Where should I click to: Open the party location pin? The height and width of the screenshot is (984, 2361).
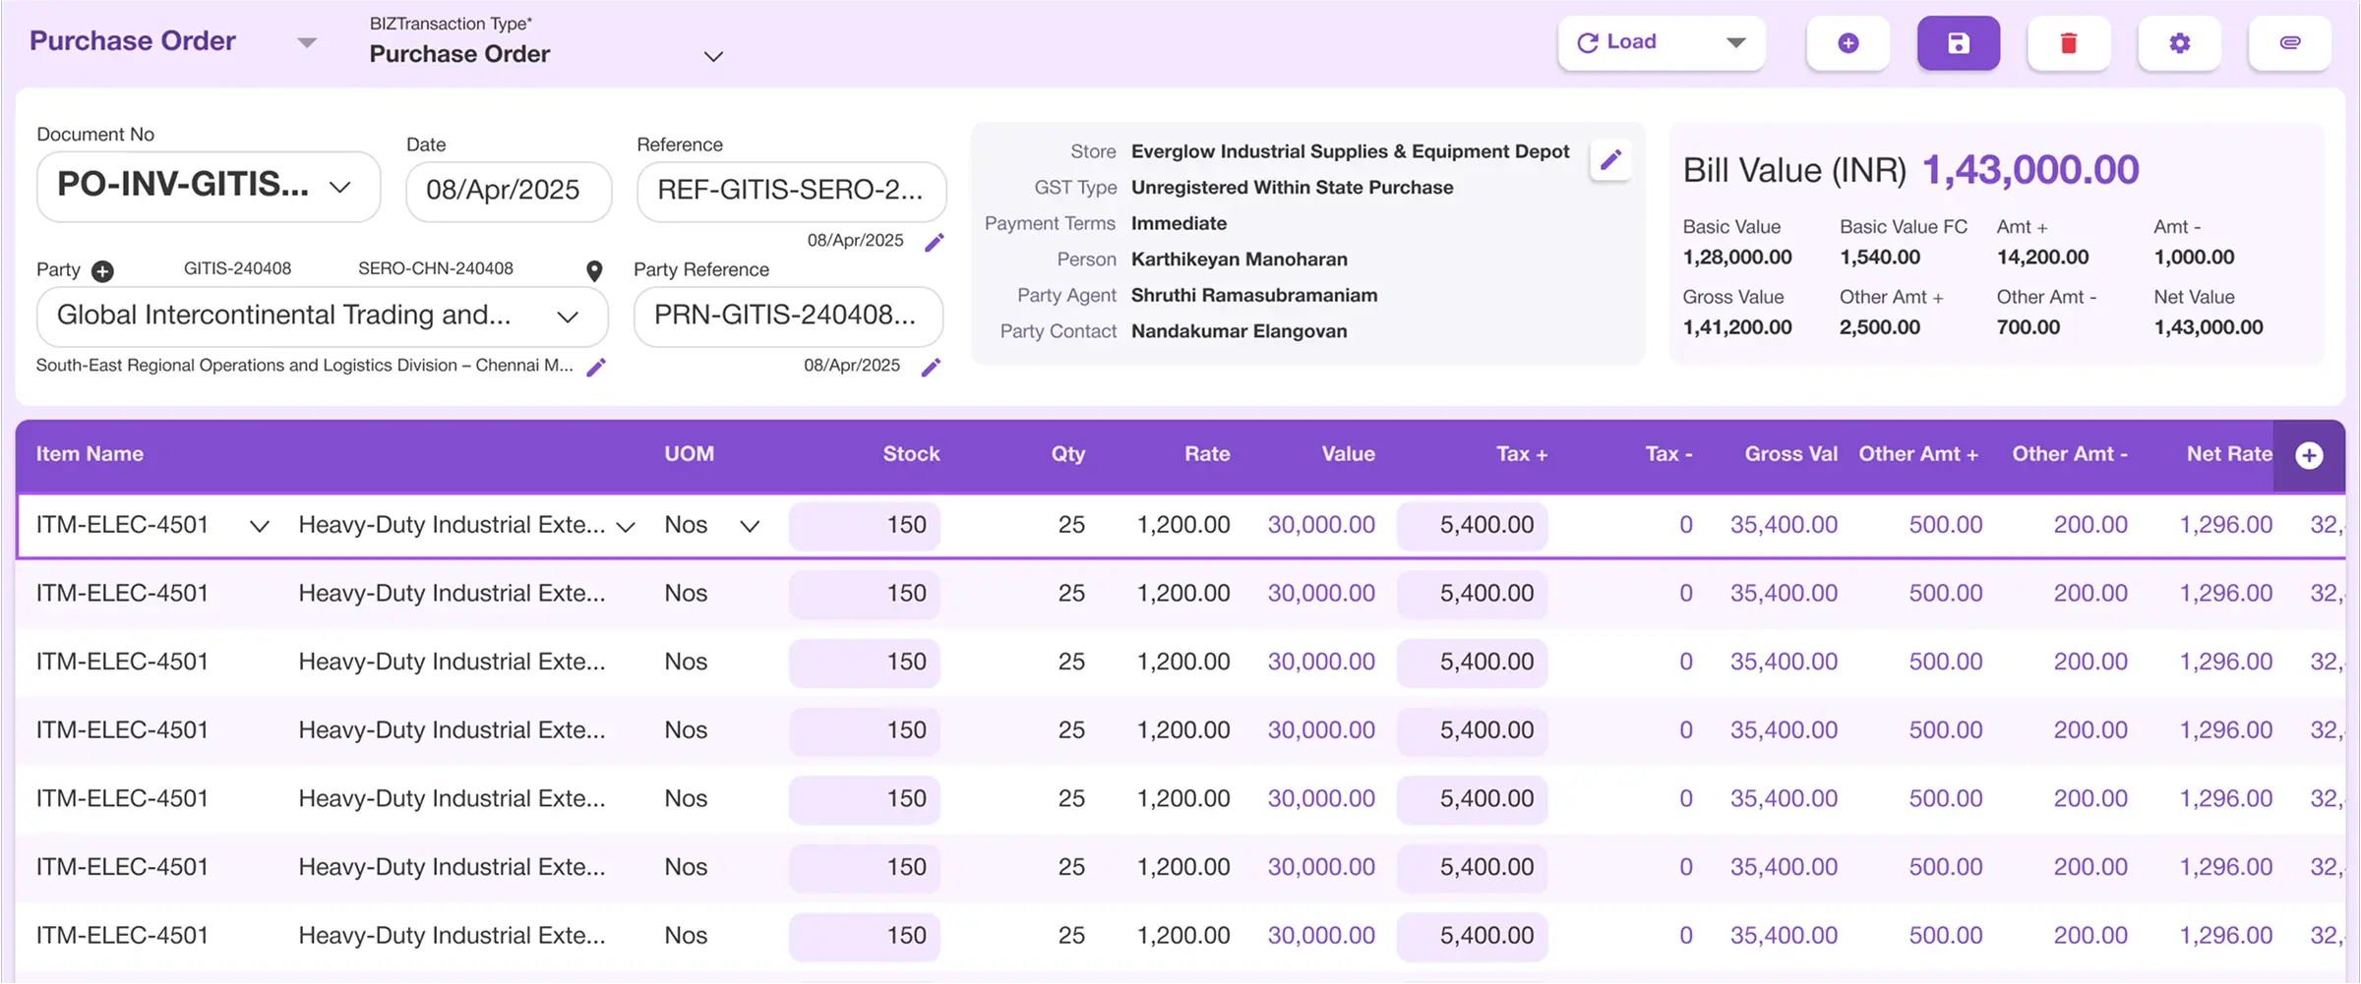594,270
